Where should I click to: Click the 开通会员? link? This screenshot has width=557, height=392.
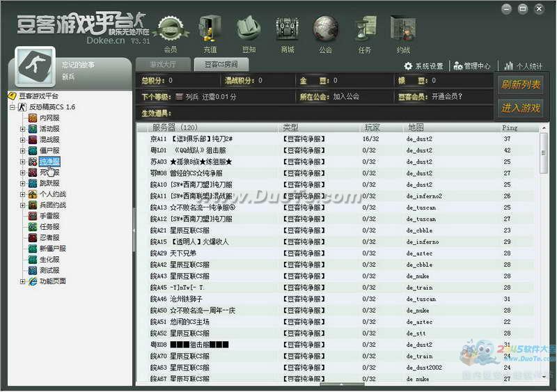click(447, 97)
